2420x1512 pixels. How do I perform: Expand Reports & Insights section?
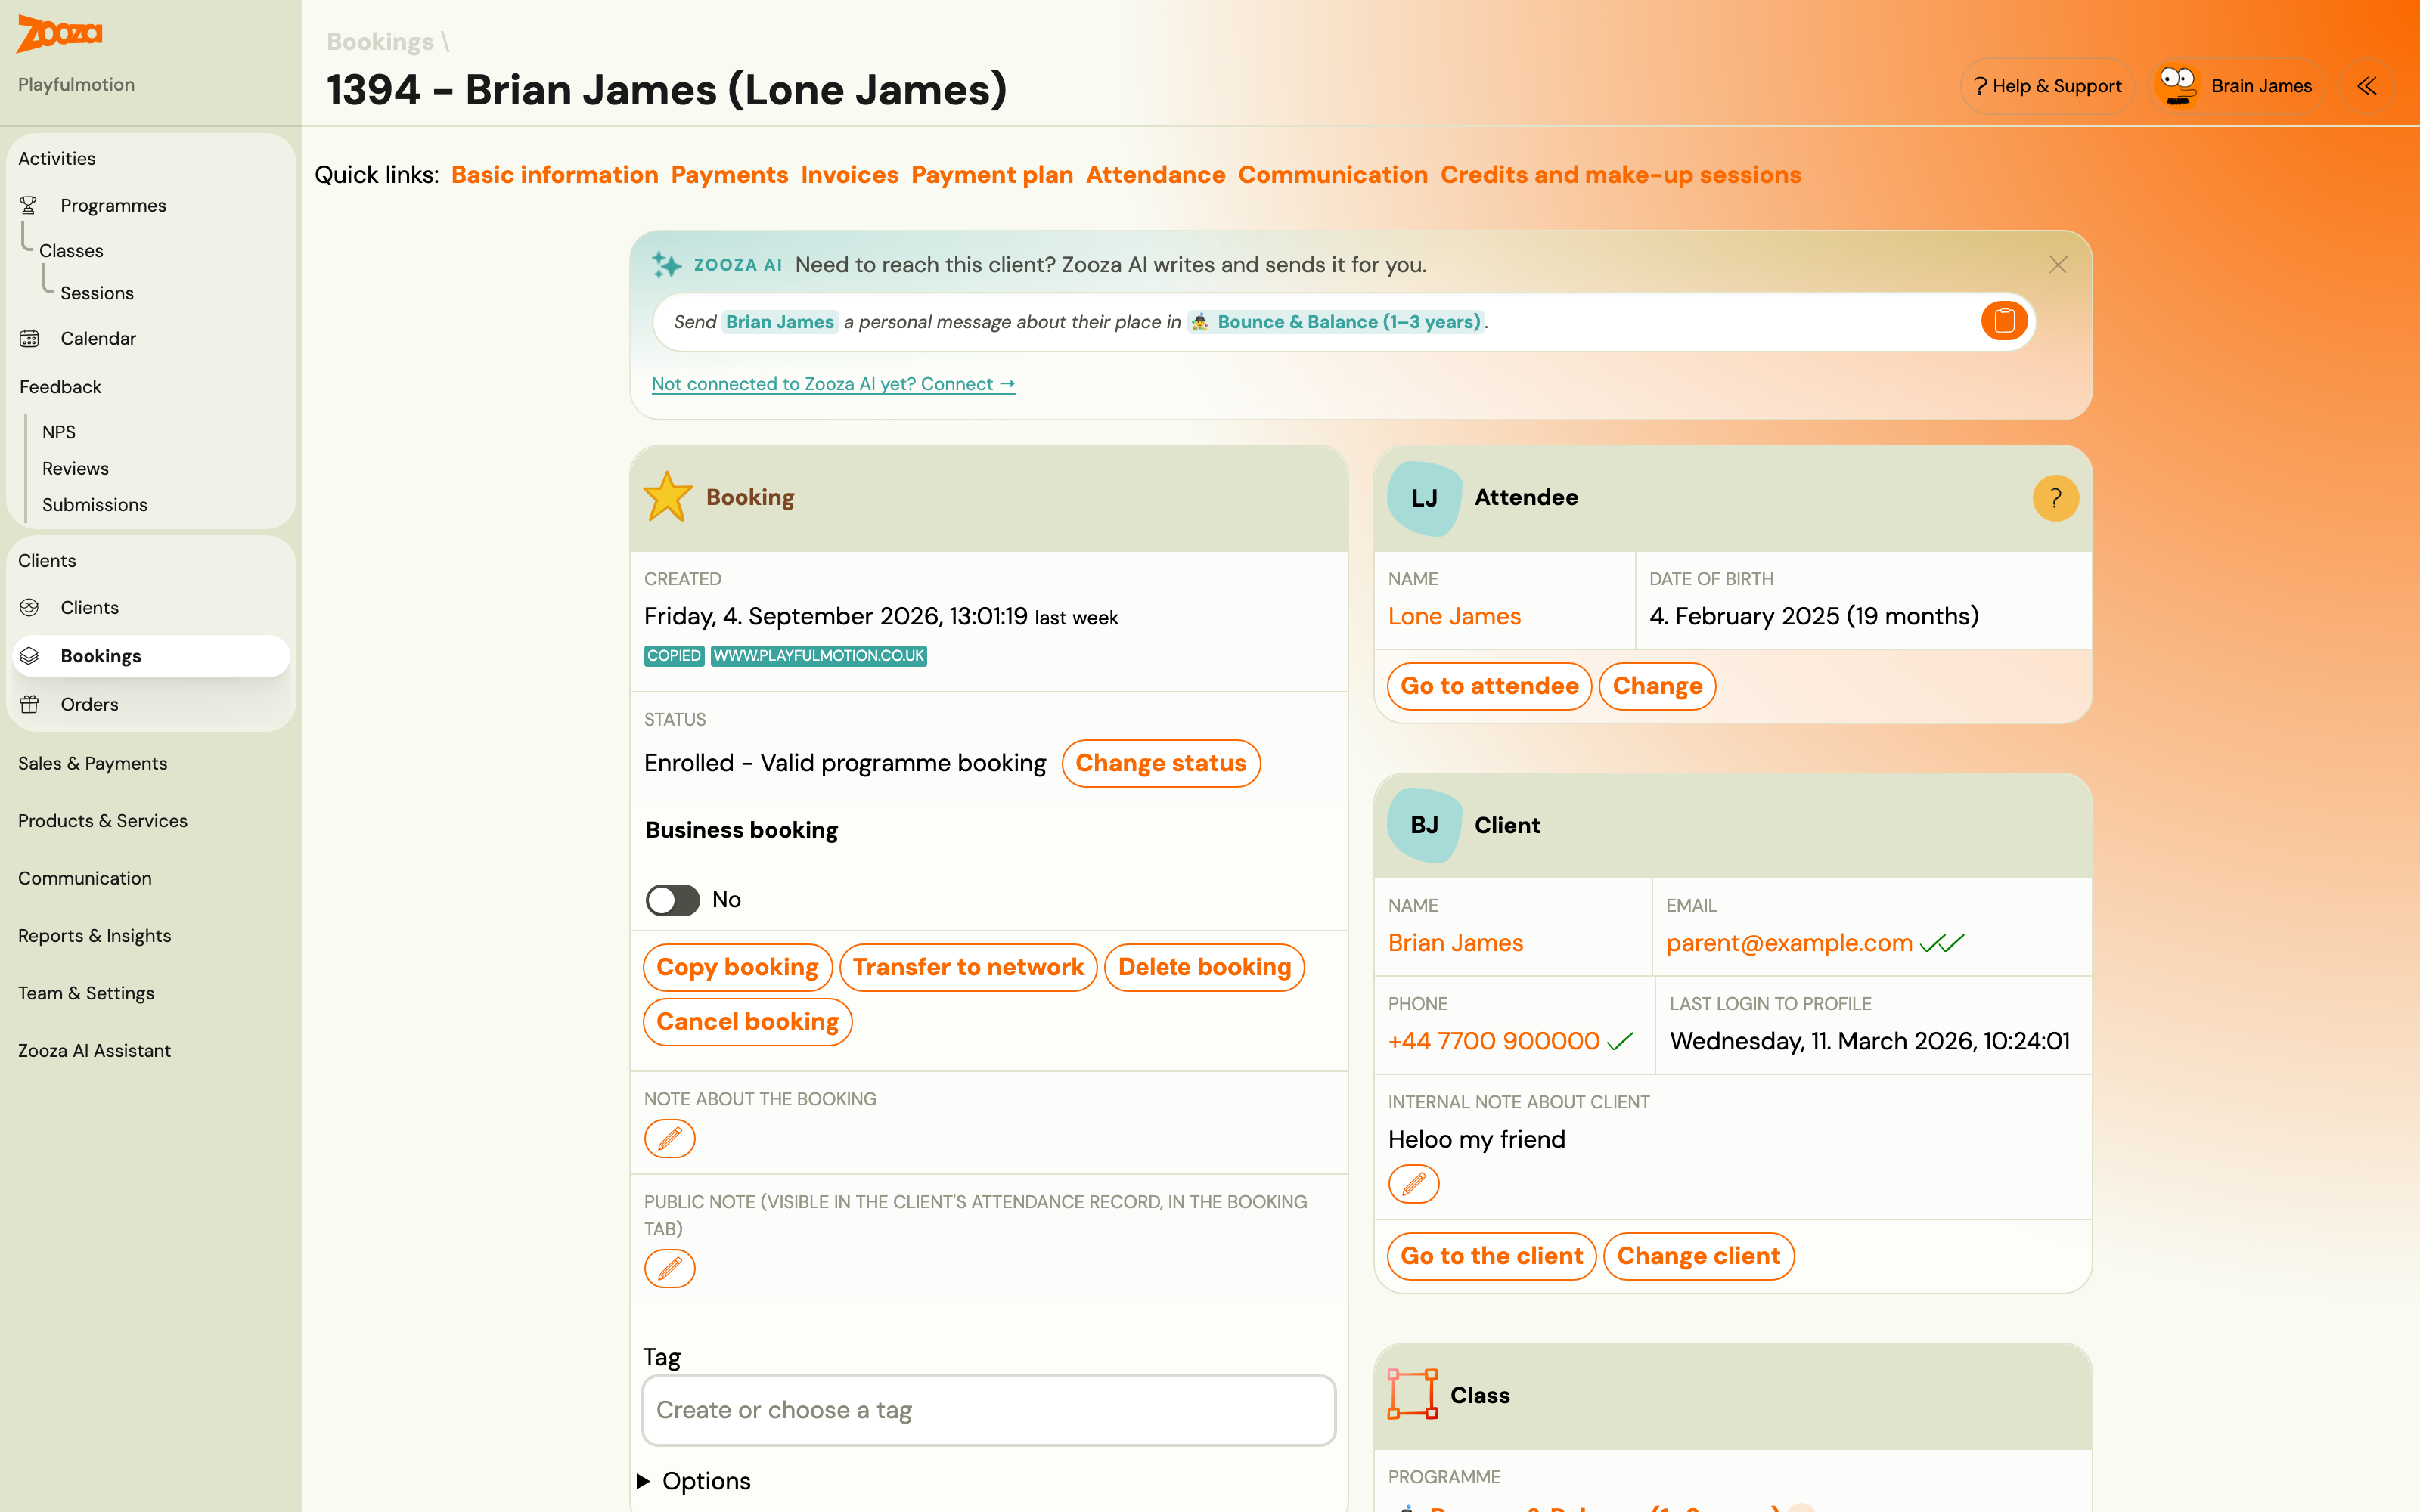tap(95, 935)
